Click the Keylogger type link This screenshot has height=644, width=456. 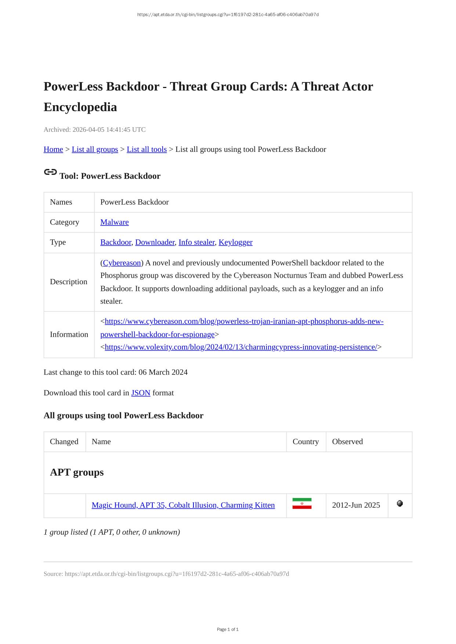[235, 242]
